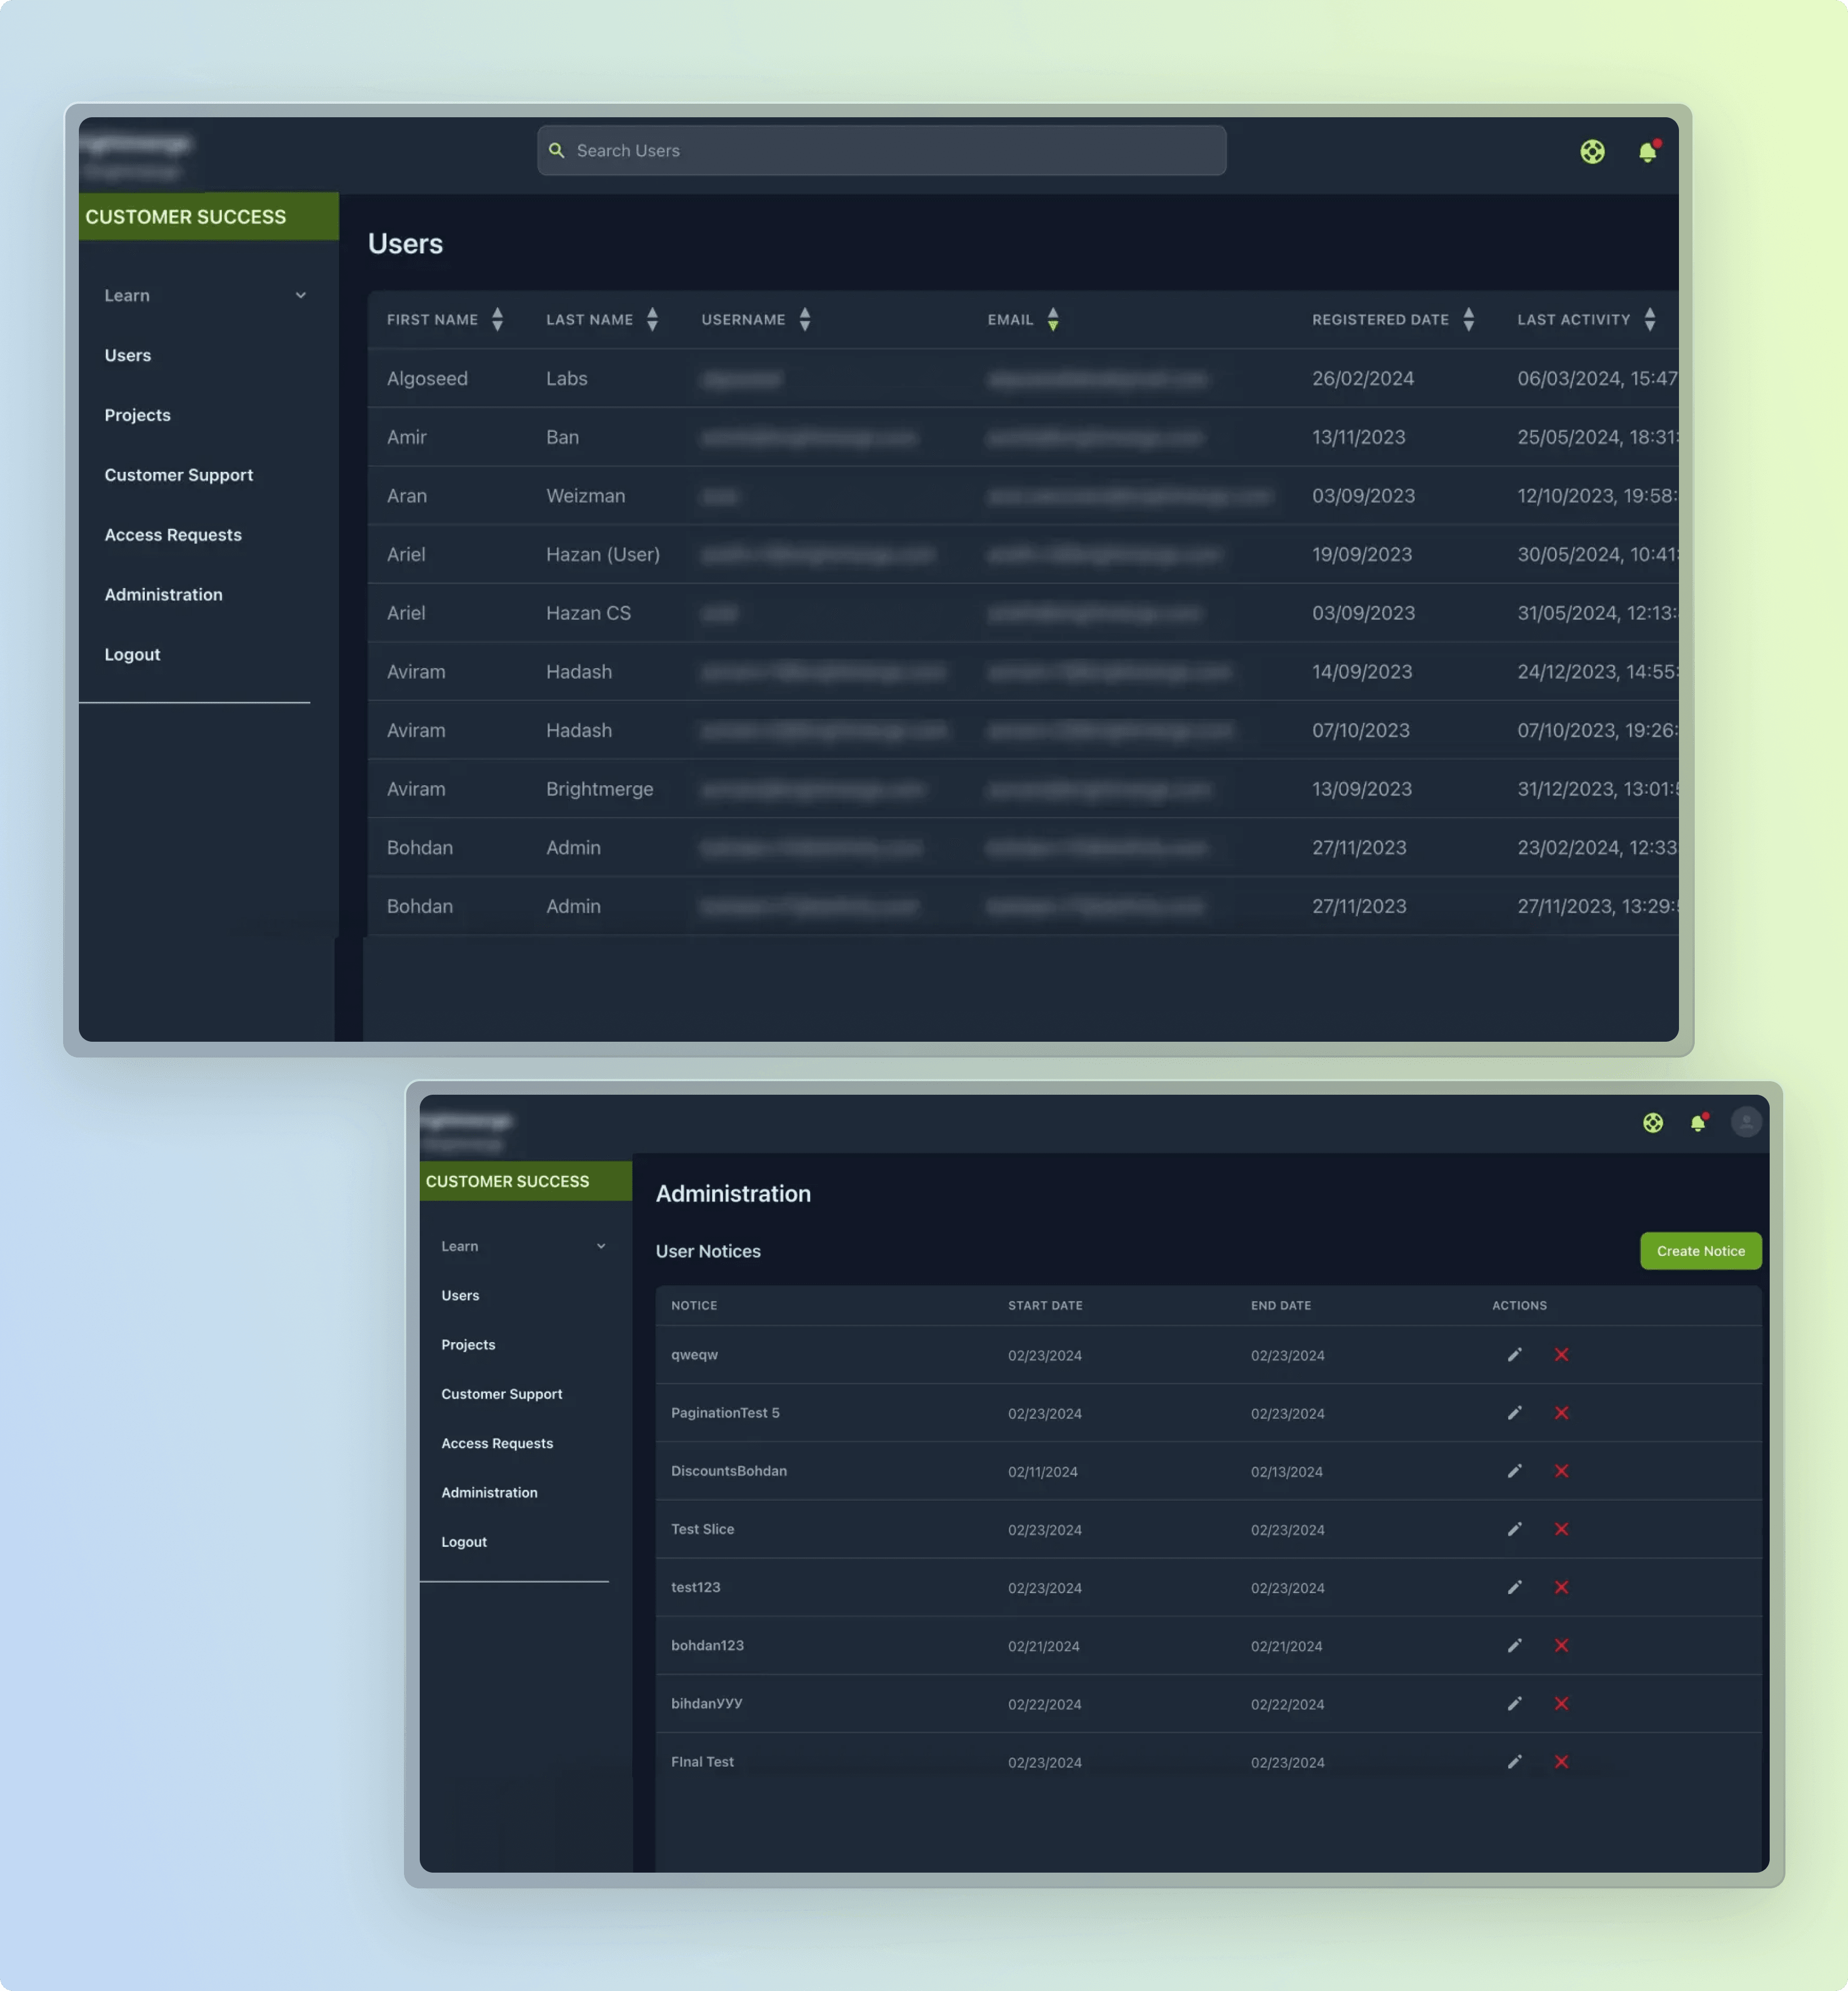The image size is (1848, 1991).
Task: Delete the Test Slice notice
Action: click(1561, 1529)
